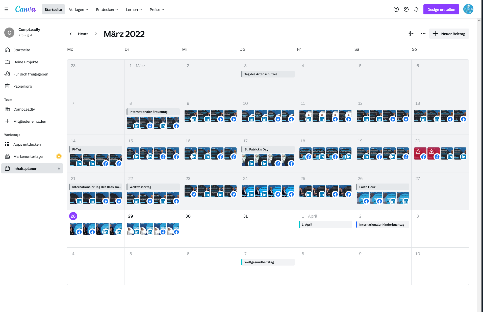Expand the Lernen dropdown
This screenshot has width=483, height=312.
(134, 10)
